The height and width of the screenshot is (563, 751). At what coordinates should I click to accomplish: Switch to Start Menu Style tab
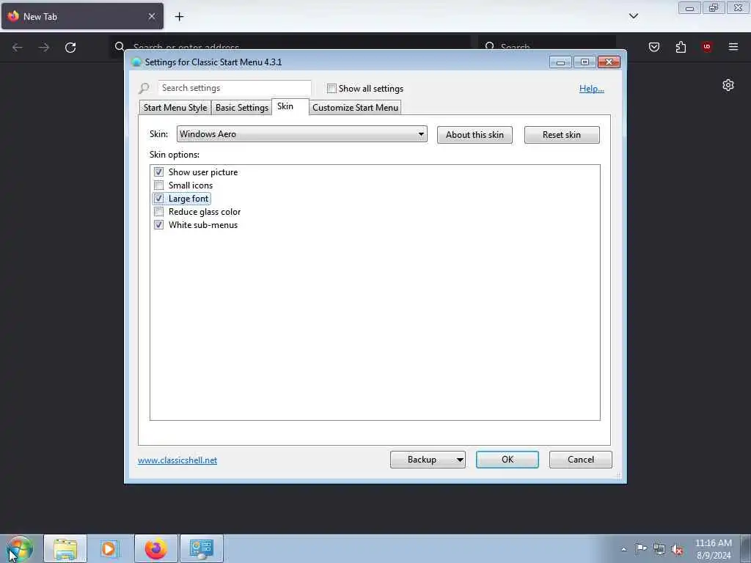click(175, 108)
